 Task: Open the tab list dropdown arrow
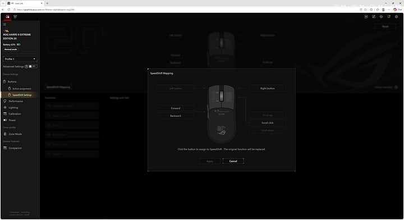tap(3, 3)
